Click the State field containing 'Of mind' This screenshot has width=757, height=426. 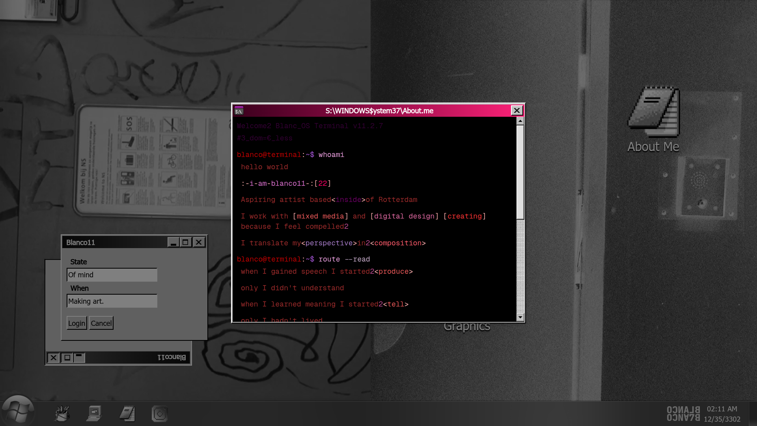[x=112, y=275]
